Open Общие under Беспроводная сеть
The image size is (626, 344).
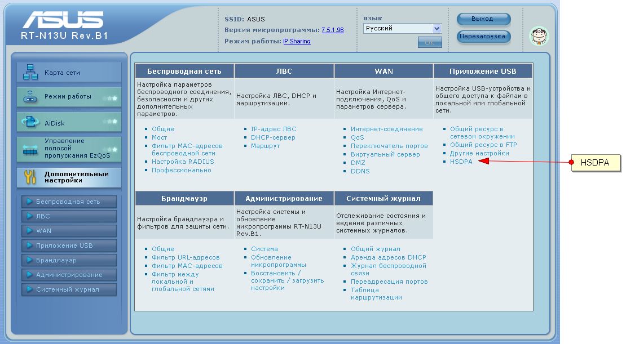[162, 129]
